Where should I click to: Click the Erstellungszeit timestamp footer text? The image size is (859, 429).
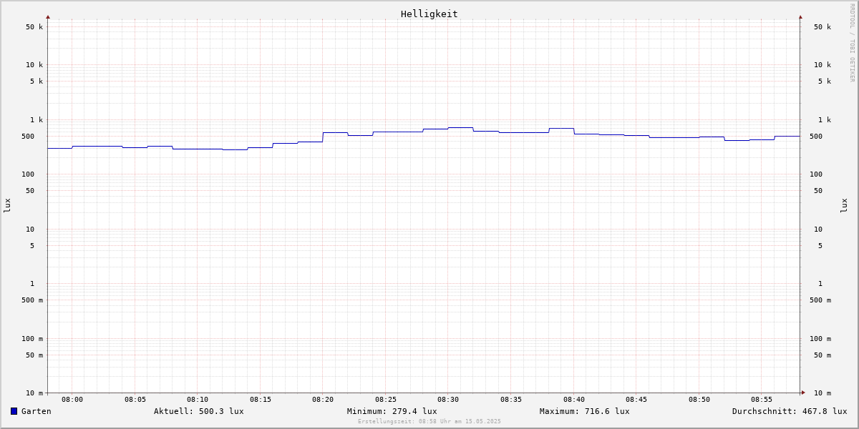coord(429,421)
